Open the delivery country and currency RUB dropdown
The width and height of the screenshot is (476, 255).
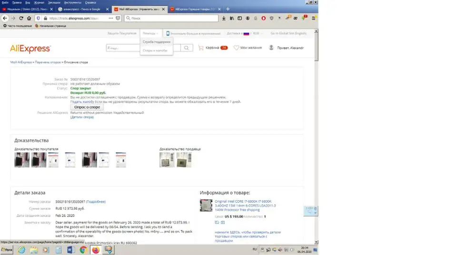(245, 33)
